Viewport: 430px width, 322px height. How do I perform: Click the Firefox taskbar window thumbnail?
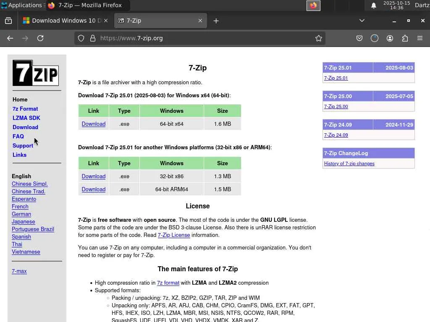click(x=313, y=5)
